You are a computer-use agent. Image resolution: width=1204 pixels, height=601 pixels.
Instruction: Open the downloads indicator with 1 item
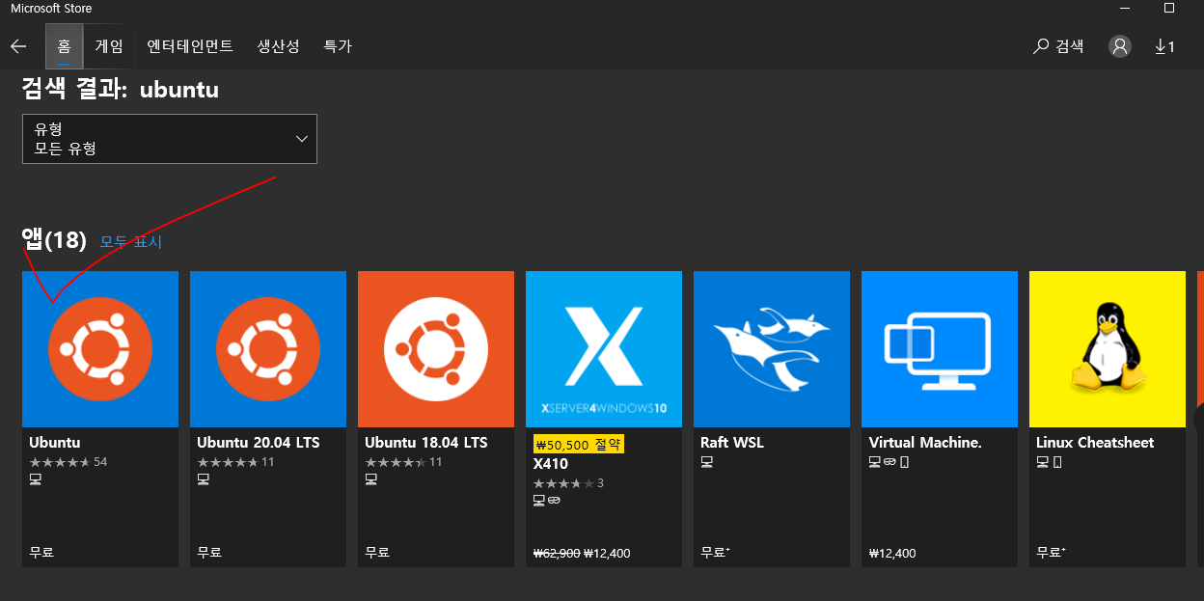pos(1164,46)
